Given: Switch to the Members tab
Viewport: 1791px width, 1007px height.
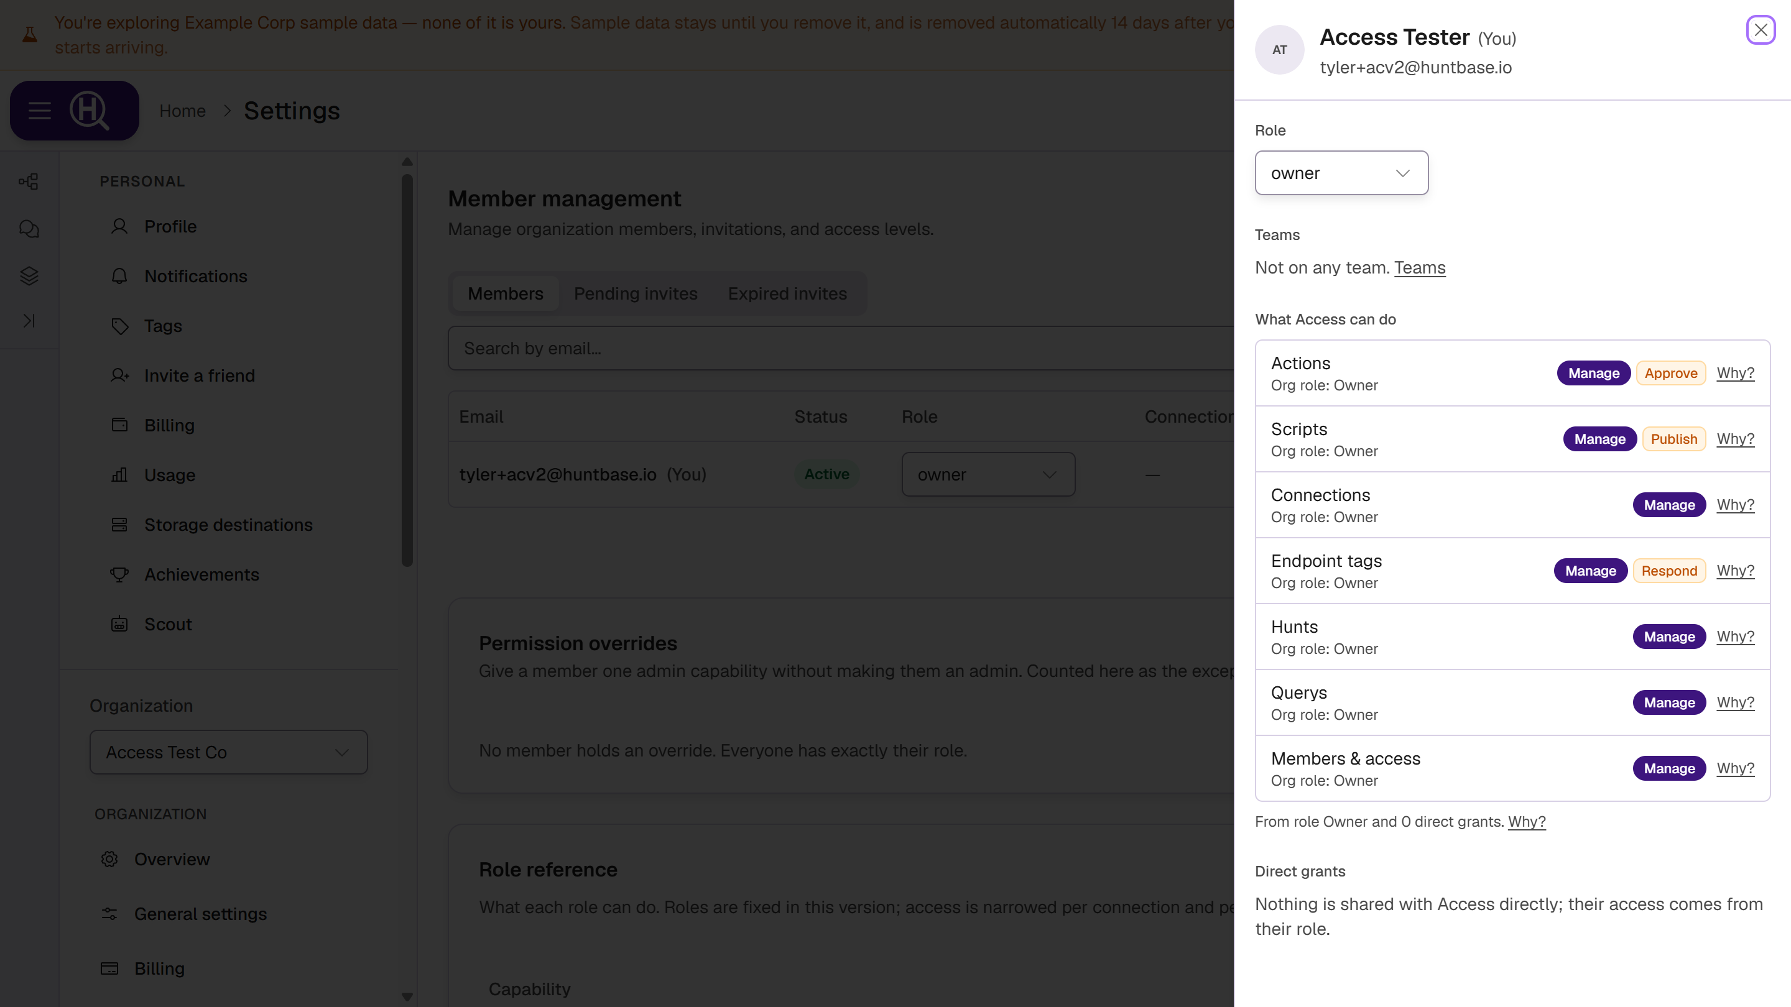Looking at the screenshot, I should [506, 293].
